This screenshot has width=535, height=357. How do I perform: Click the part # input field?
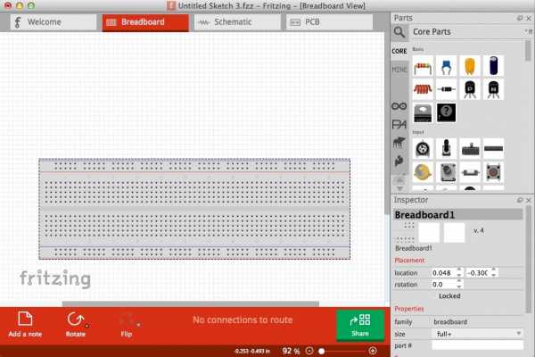[477, 345]
